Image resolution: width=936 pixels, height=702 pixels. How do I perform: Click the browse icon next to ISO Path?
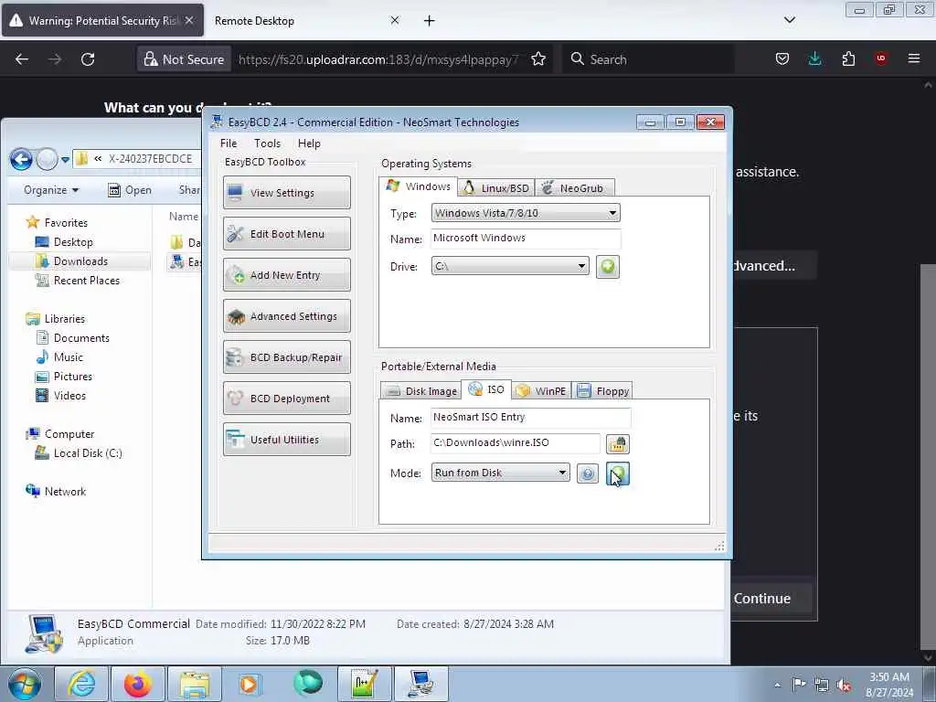[x=618, y=444]
